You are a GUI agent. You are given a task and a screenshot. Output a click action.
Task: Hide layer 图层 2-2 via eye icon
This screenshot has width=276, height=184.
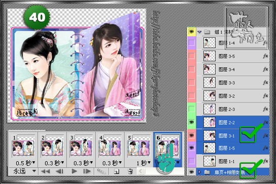coord(191,122)
